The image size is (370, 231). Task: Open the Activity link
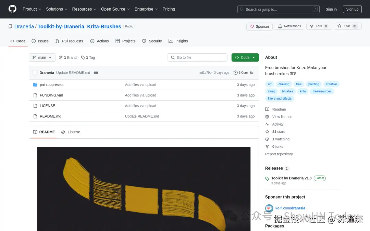274,124
